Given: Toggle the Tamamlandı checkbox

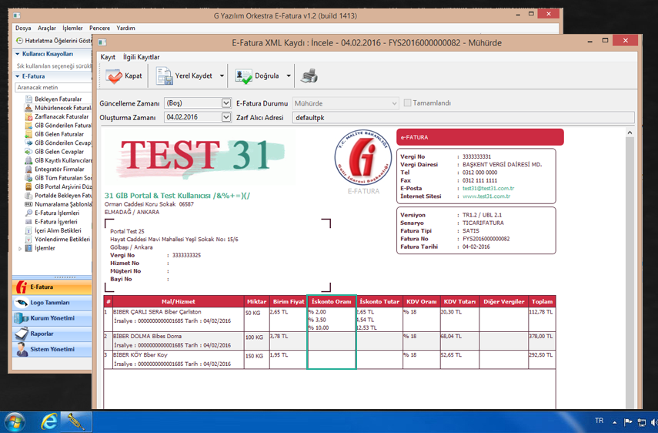Looking at the screenshot, I should [x=407, y=103].
